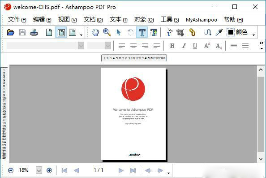This screenshot has width=266, height=178.
Task: Print the document with the printer icon
Action: [x=34, y=32]
